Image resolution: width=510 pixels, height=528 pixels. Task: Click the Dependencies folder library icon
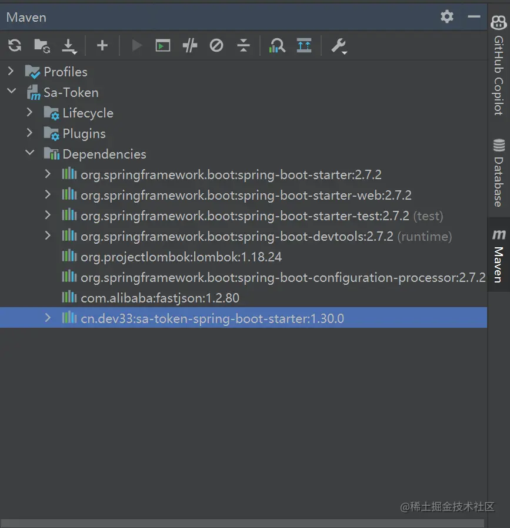click(x=51, y=153)
